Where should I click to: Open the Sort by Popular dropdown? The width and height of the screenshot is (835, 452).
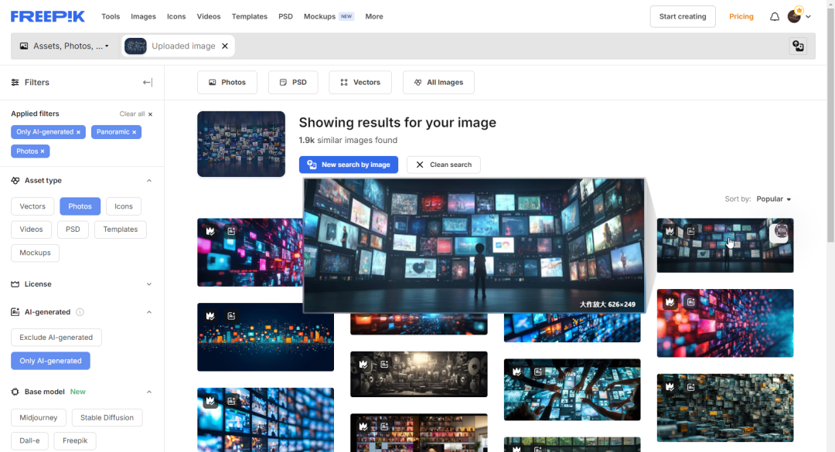tap(774, 199)
